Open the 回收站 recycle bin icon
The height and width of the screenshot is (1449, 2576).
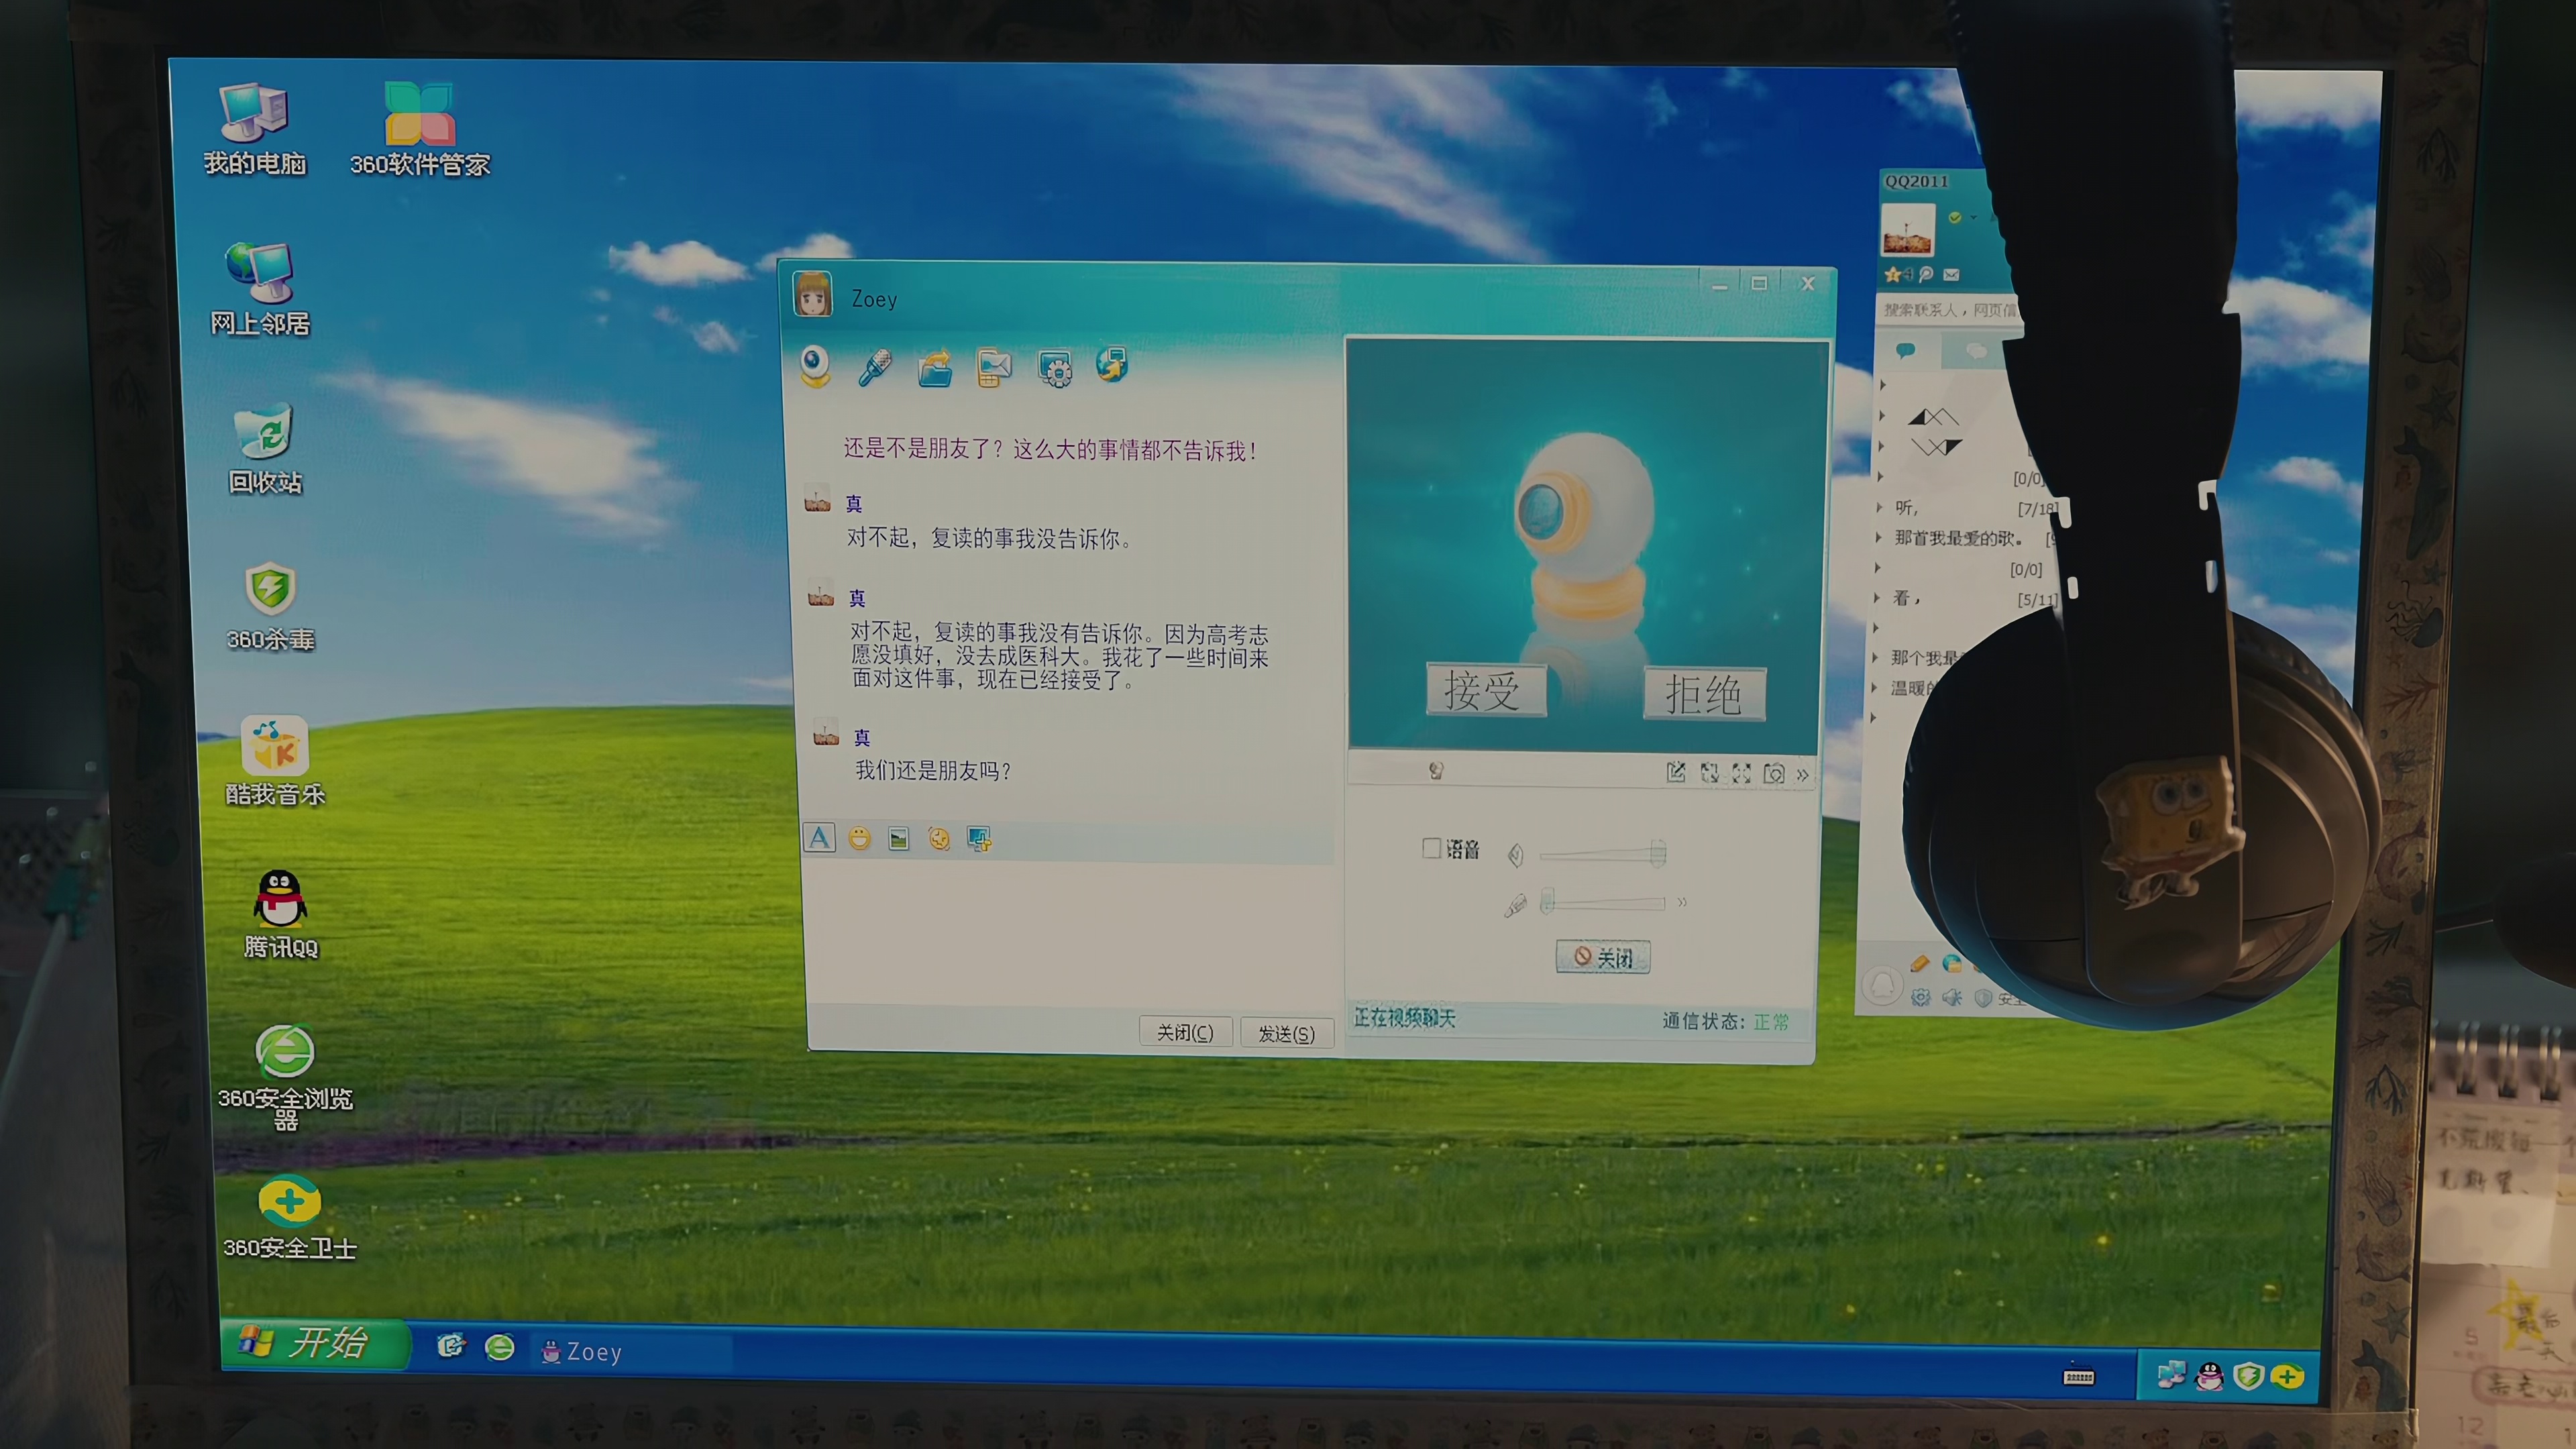[264, 450]
